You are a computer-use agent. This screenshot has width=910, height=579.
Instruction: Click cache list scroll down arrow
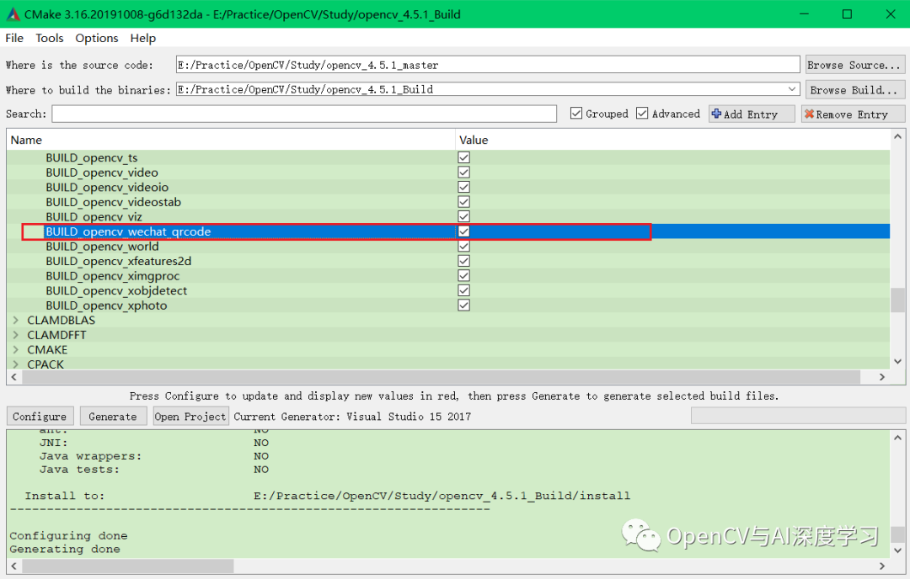[898, 362]
